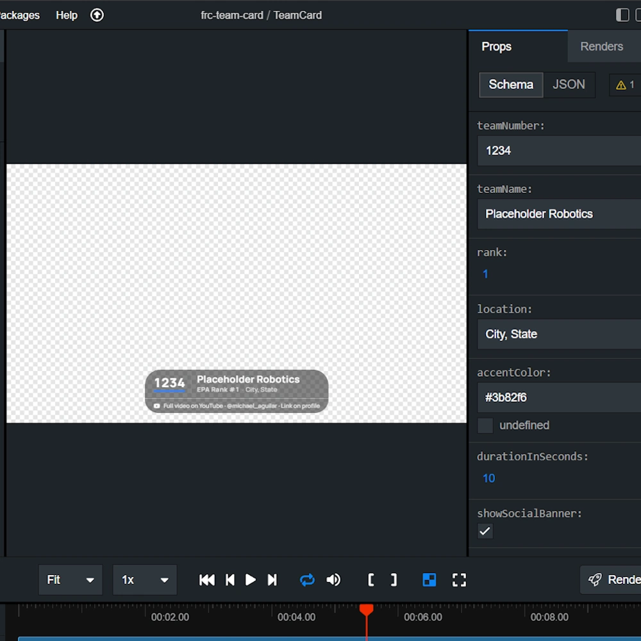This screenshot has height=641, width=641.
Task: Step forward one frame
Action: click(272, 579)
